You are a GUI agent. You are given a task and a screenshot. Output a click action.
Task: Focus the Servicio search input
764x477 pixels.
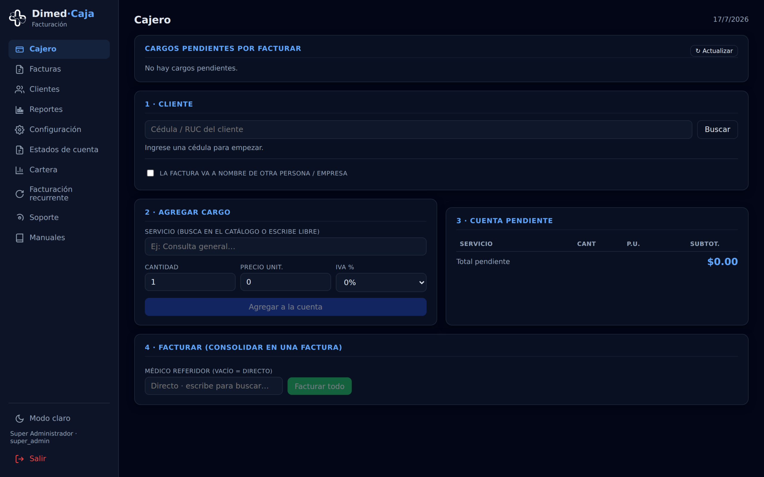point(285,247)
